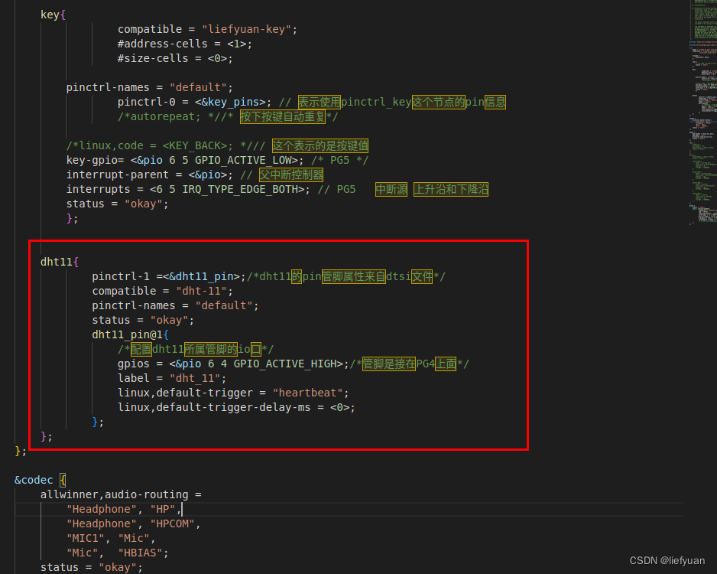Click the editor minimap on the right edge
717x574 pixels.
point(703,115)
